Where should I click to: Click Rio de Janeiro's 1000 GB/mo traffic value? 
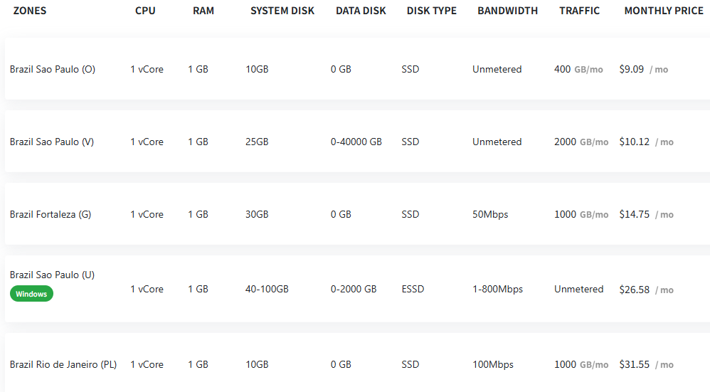coord(581,364)
